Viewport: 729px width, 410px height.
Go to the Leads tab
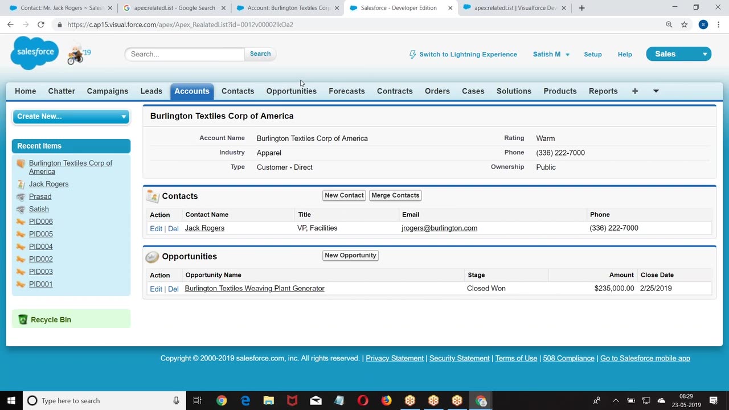click(151, 91)
